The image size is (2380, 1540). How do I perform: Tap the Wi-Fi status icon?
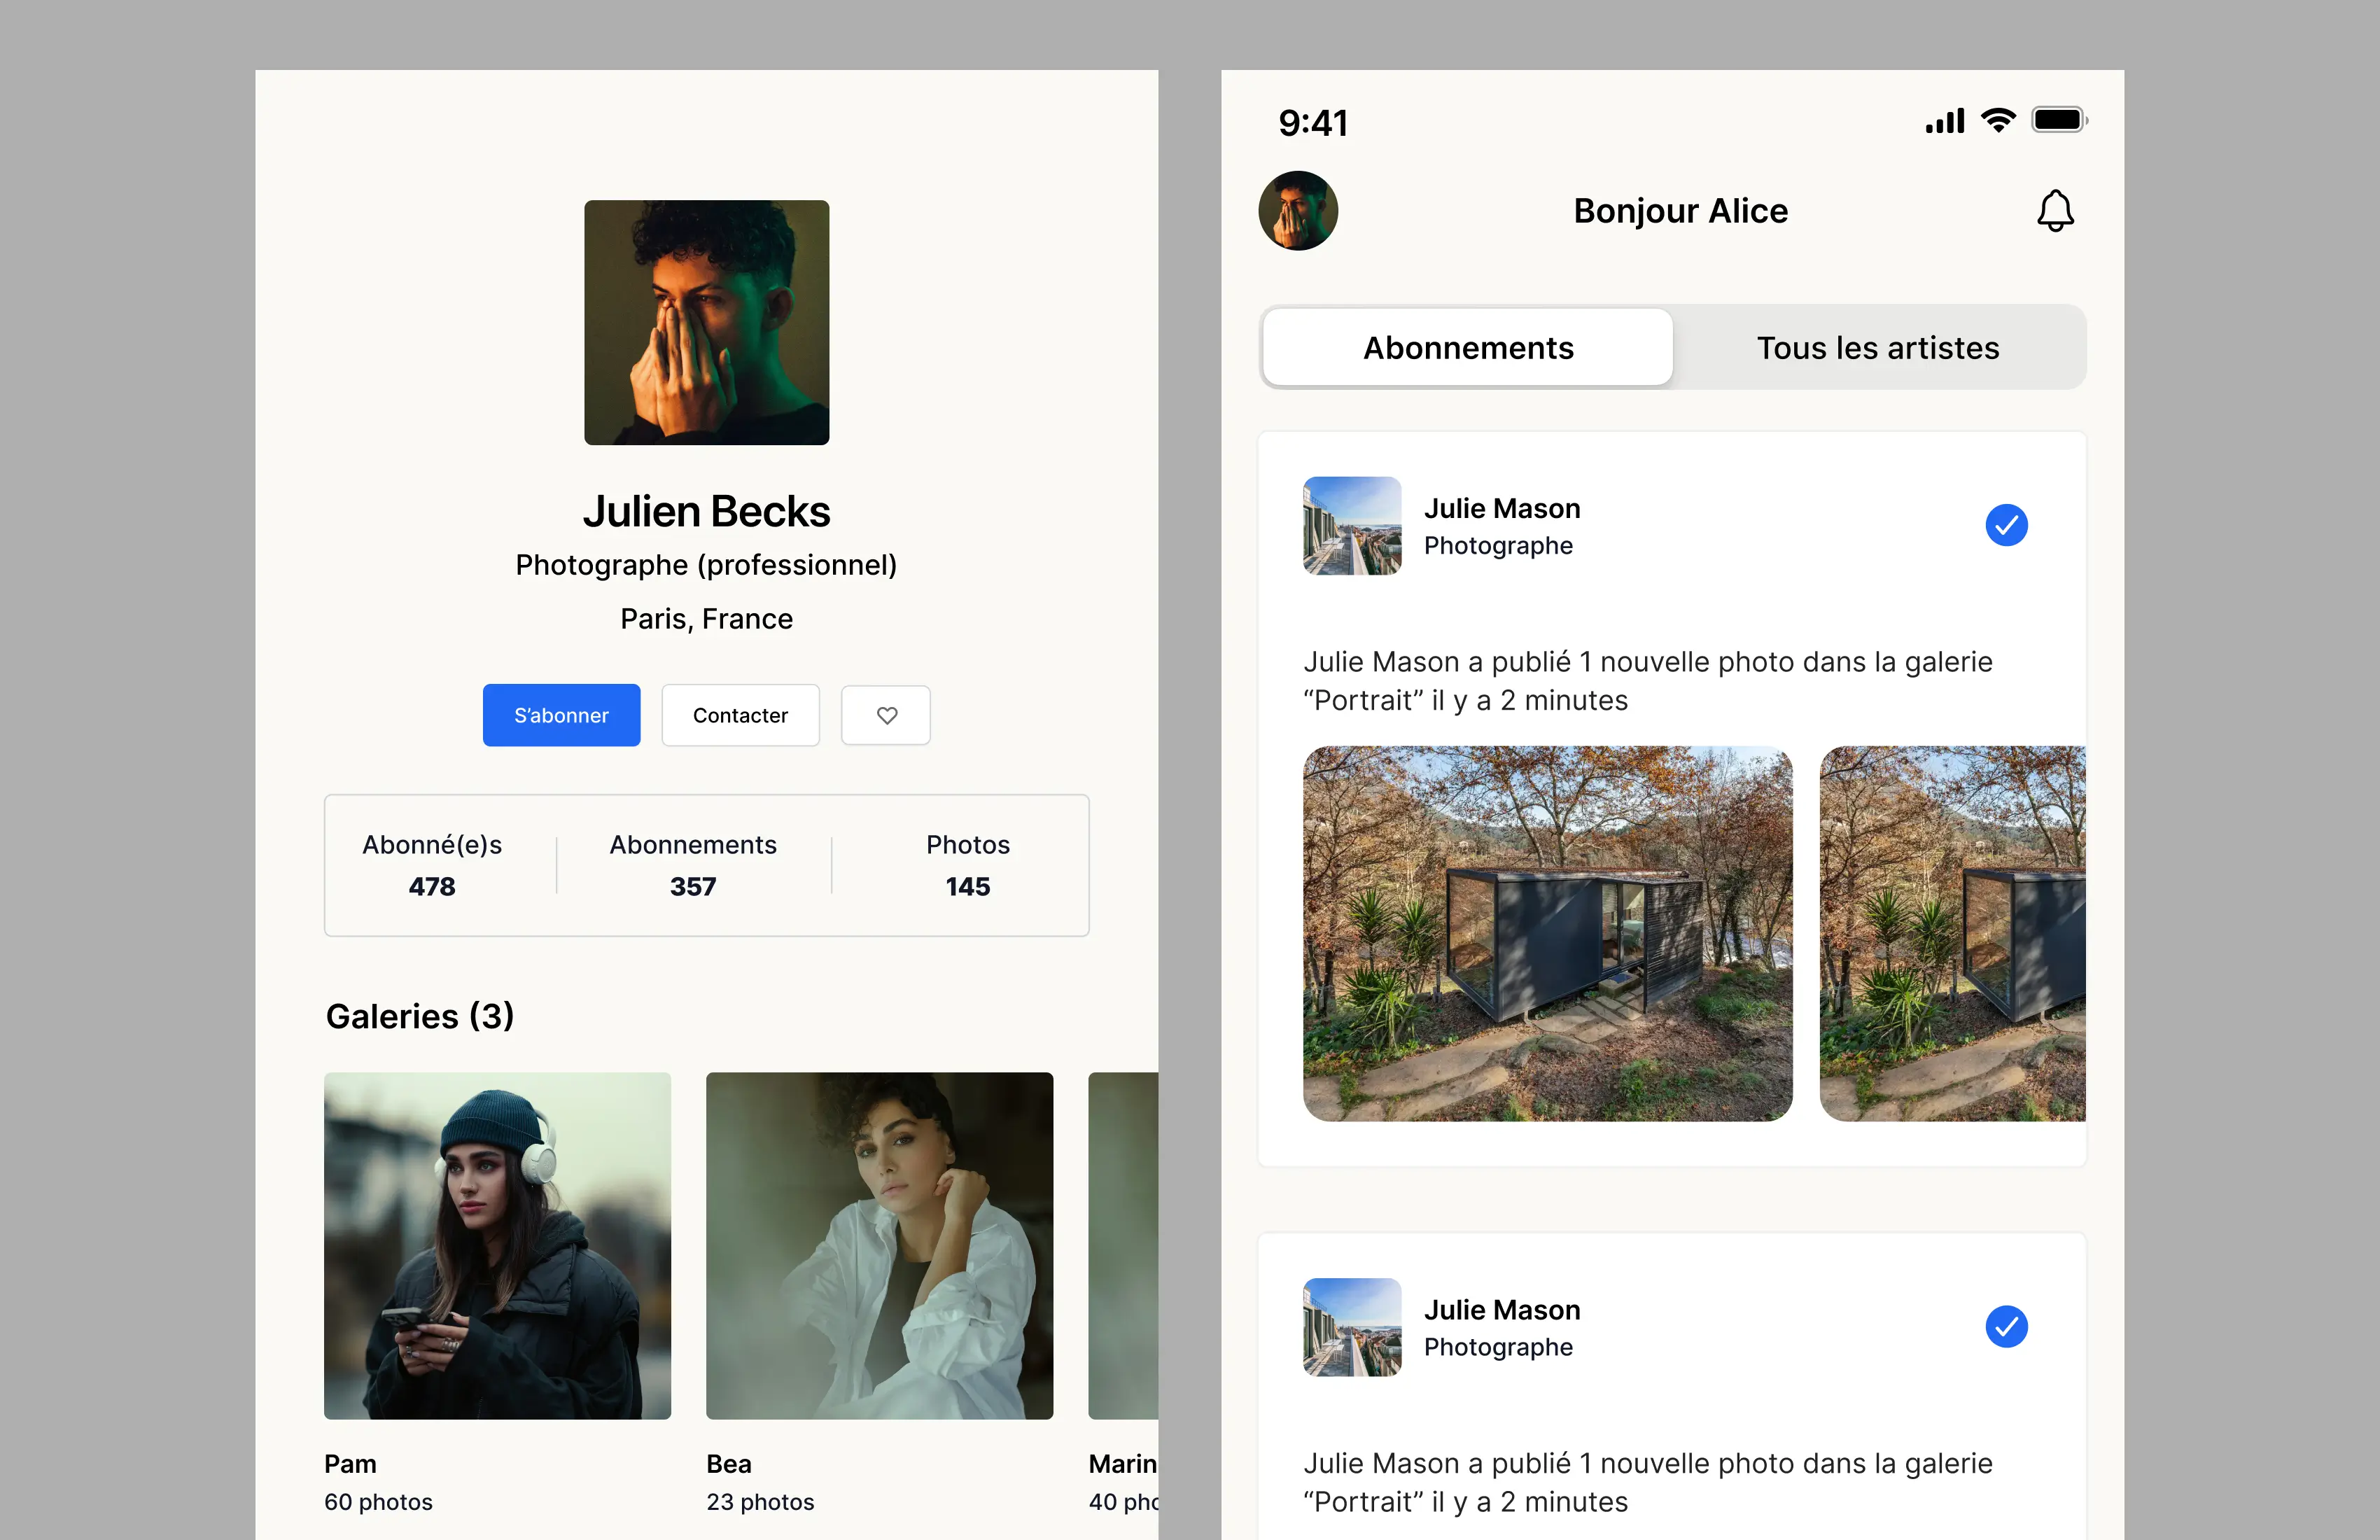point(1998,120)
